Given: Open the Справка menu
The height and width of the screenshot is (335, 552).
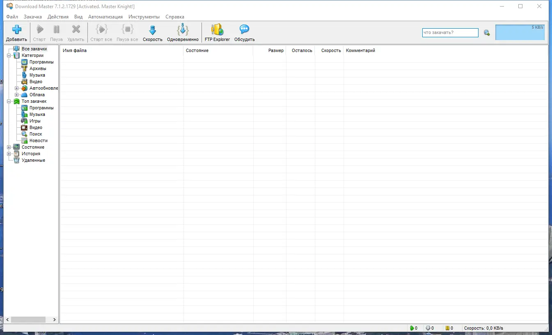Looking at the screenshot, I should pos(175,17).
